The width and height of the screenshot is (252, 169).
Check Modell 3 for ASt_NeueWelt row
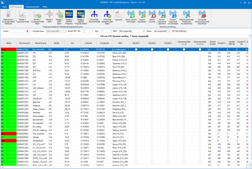pyautogui.click(x=168, y=49)
